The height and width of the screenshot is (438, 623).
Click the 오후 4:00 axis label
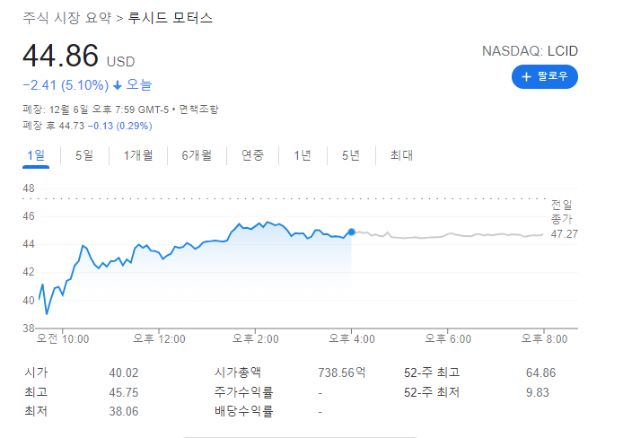(x=352, y=338)
